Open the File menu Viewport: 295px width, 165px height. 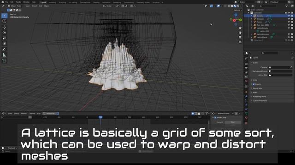pos(7,2)
